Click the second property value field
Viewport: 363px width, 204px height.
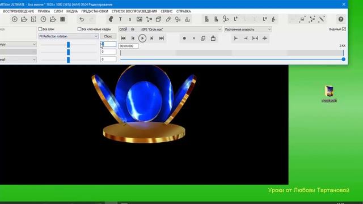[108, 52]
